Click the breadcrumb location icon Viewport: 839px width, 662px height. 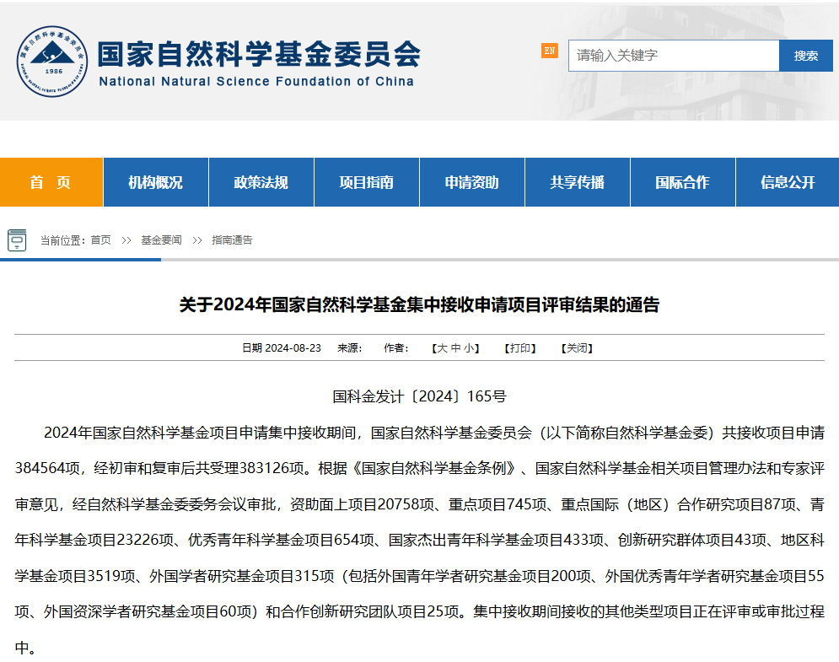[17, 240]
